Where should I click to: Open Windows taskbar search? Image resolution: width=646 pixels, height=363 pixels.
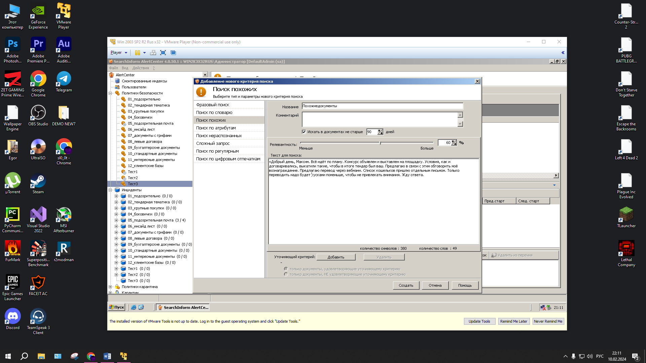point(24,356)
